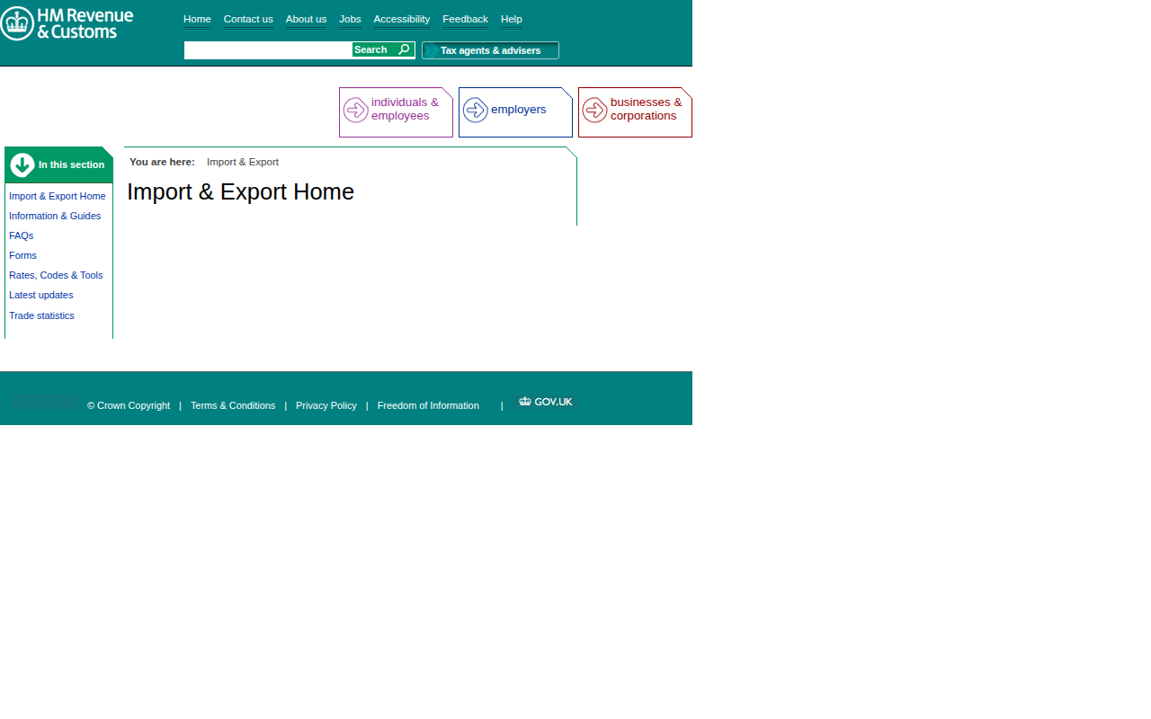The height and width of the screenshot is (719, 1151).
Task: Click the search magnifier icon
Action: click(x=403, y=49)
